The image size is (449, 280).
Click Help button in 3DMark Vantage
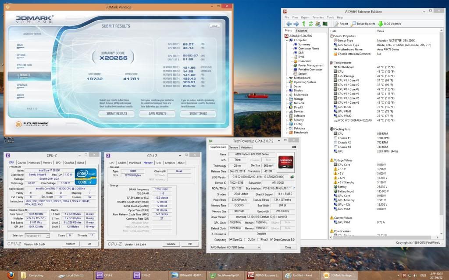coord(214,26)
